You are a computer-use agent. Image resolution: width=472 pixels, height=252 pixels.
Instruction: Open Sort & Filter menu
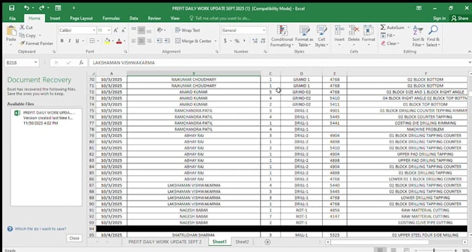418,36
